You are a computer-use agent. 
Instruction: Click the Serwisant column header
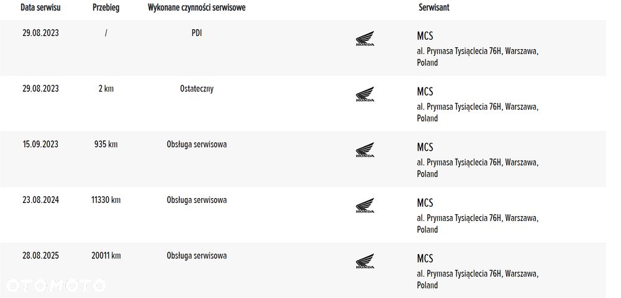(x=434, y=7)
